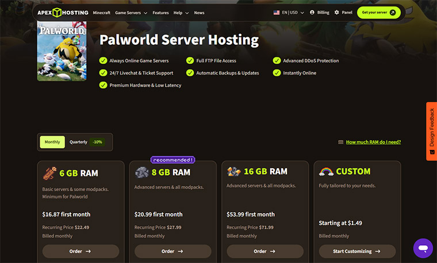The height and width of the screenshot is (263, 437).
Task: Click the checkmark beside Advanced DDoS Protection
Action: click(277, 60)
